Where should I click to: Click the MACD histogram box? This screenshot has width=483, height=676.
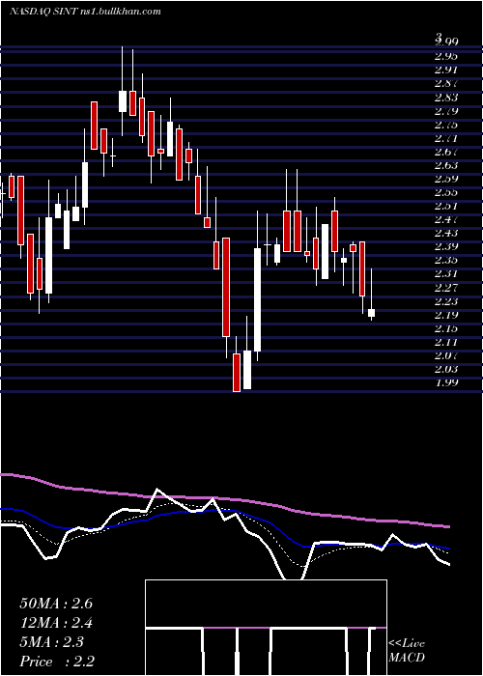[x=266, y=628]
